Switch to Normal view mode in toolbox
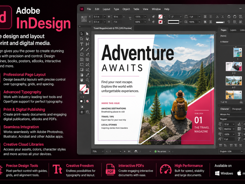 82,112
